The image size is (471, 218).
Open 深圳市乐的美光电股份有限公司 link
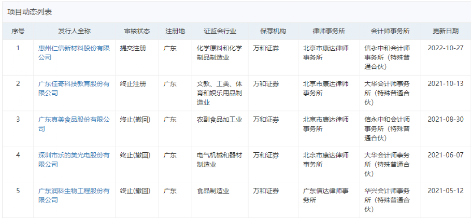pos(74,160)
